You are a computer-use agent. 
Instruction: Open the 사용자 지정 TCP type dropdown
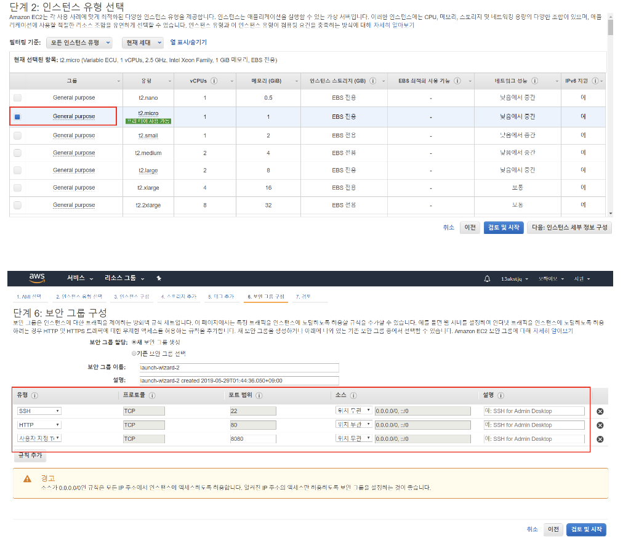[x=39, y=438]
